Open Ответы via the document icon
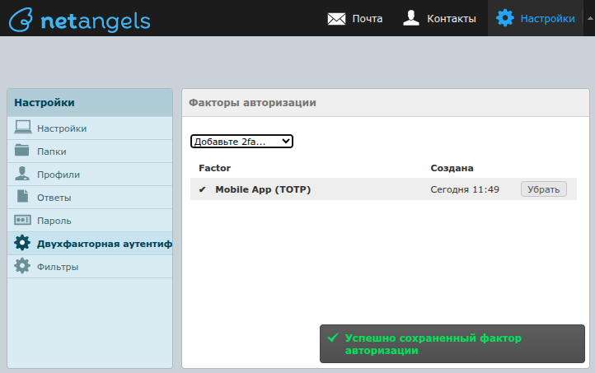Viewport: 595px width, 373px height. pos(23,197)
